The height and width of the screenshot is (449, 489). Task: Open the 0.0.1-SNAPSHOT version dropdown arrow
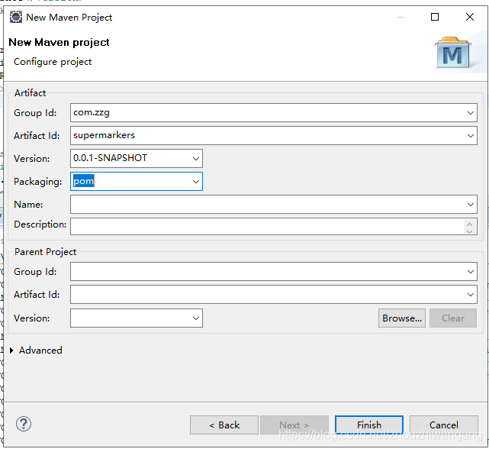pos(196,158)
